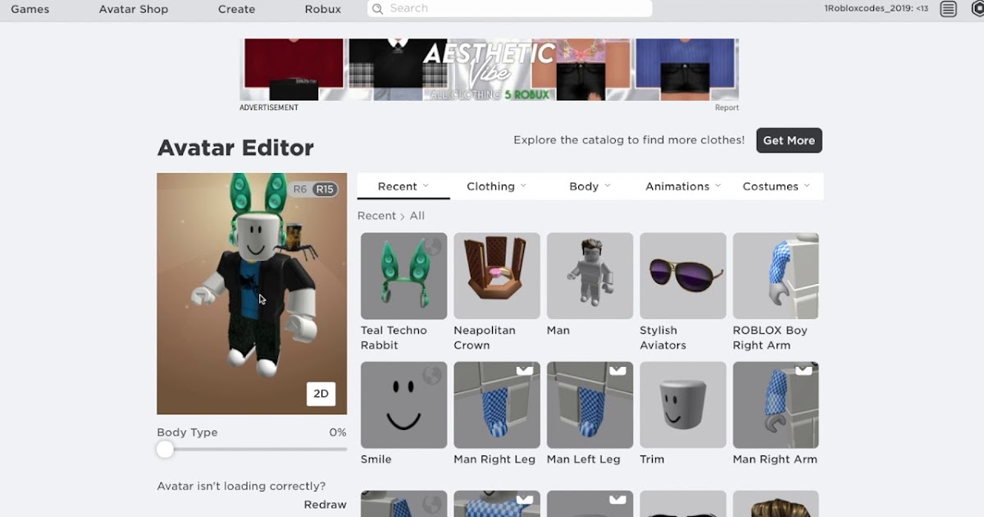Click the Redraw avatar link
Screen dimensions: 984x517
326,505
